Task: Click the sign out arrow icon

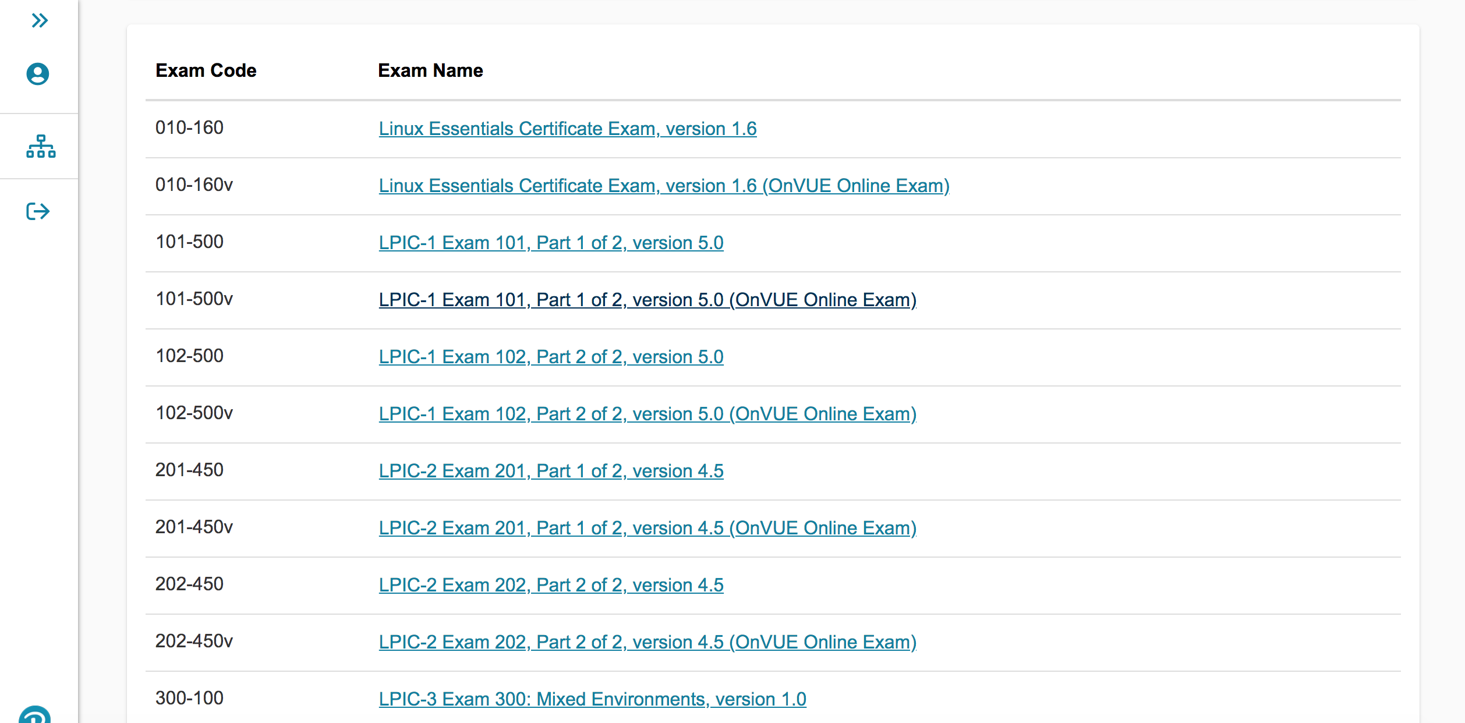Action: coord(38,211)
